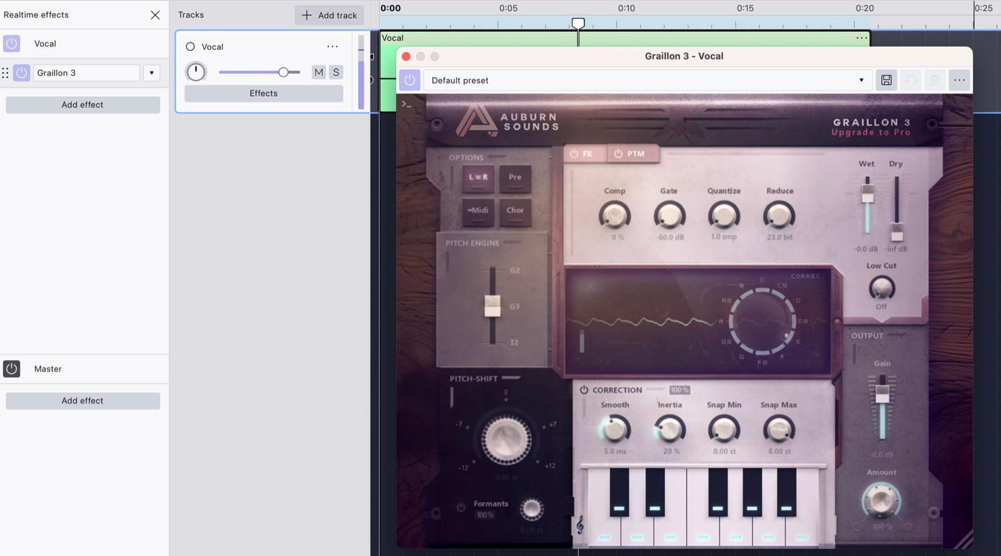The image size is (1001, 556).
Task: Solo the Vocal track with S
Action: click(x=336, y=72)
